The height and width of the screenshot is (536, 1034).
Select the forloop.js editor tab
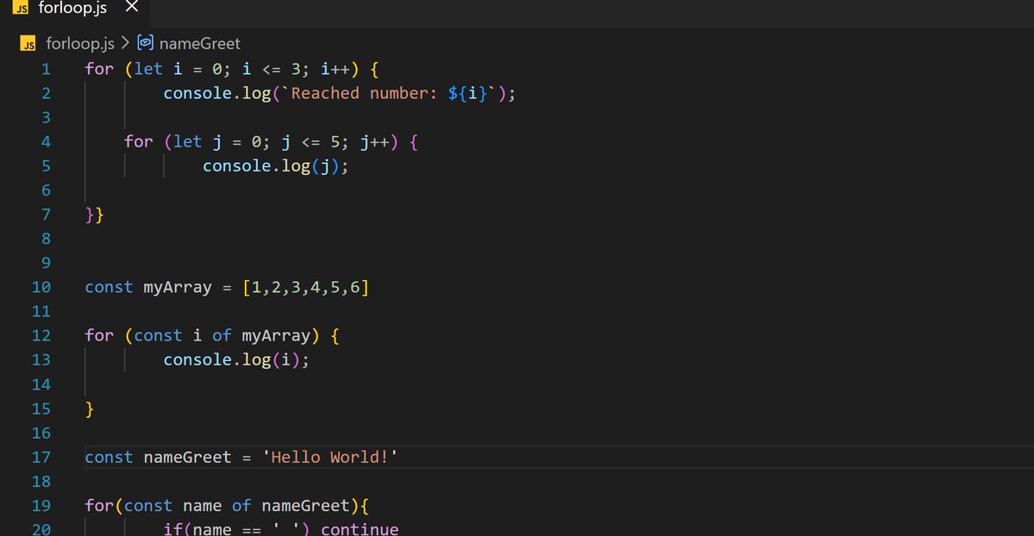[73, 9]
